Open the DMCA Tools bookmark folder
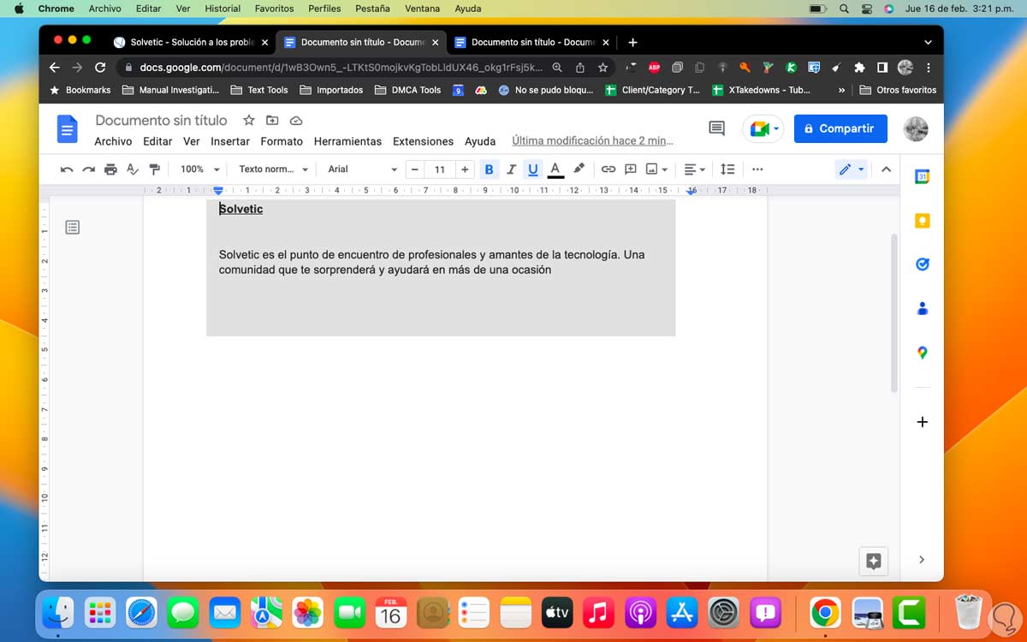1027x642 pixels. click(x=408, y=90)
